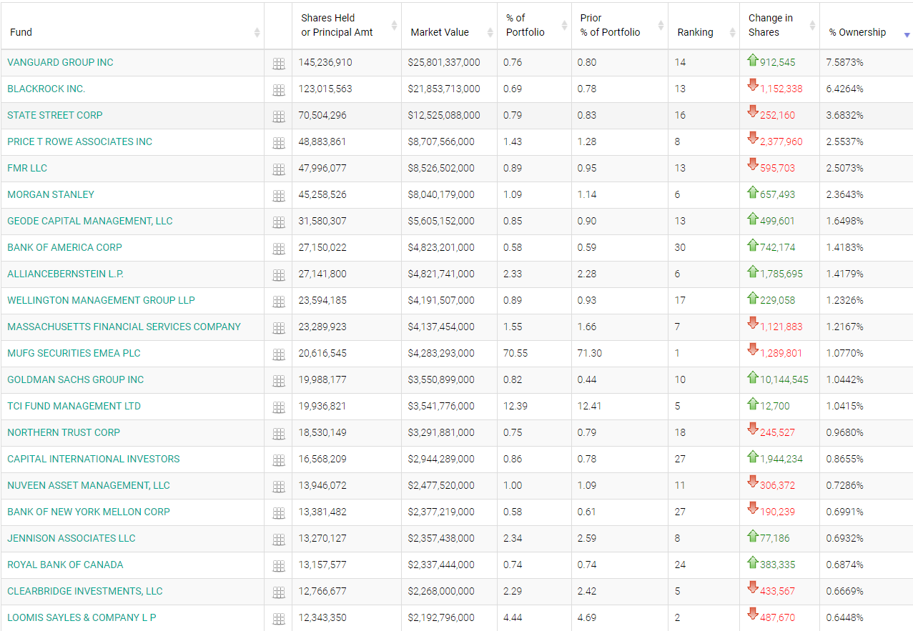The height and width of the screenshot is (631, 913).
Task: Open VANGUARD GROUP INC fund link
Action: tap(60, 62)
